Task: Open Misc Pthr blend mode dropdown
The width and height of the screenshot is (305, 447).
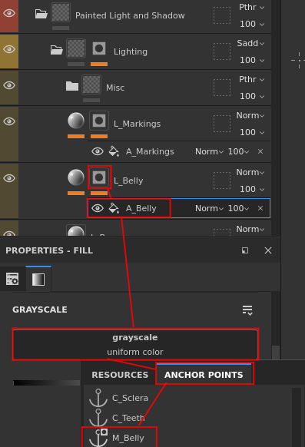Action: (252, 80)
